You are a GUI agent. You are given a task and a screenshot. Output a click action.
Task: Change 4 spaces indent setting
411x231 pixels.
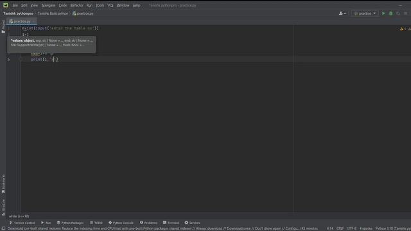click(x=366, y=228)
